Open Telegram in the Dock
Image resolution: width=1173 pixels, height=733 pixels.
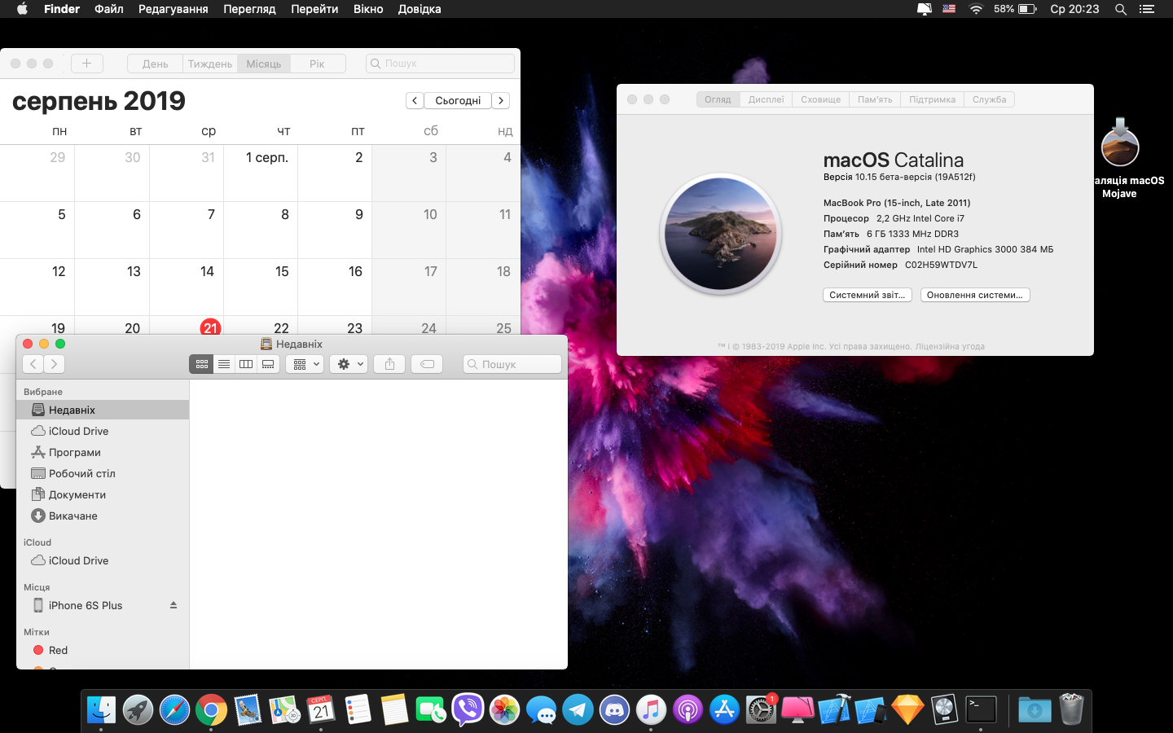point(578,710)
